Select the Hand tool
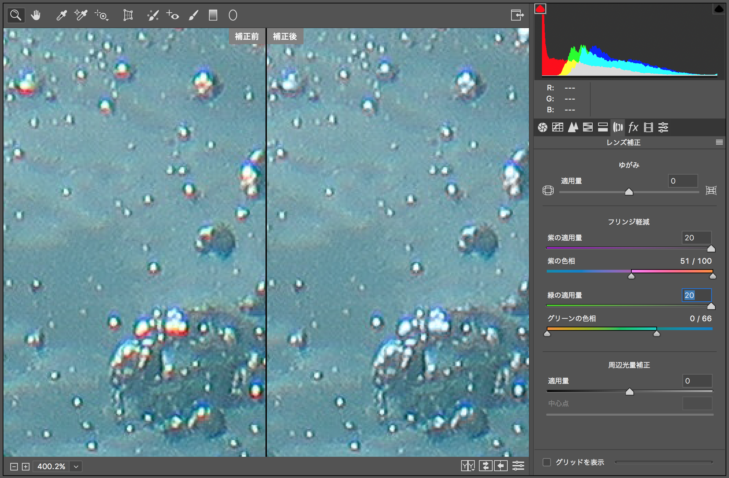Viewport: 729px width, 478px height. coord(36,15)
